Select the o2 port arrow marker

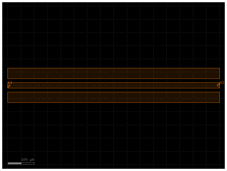(x=218, y=85)
